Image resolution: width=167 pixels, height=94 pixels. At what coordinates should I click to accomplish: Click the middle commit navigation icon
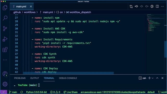coord(141,6)
